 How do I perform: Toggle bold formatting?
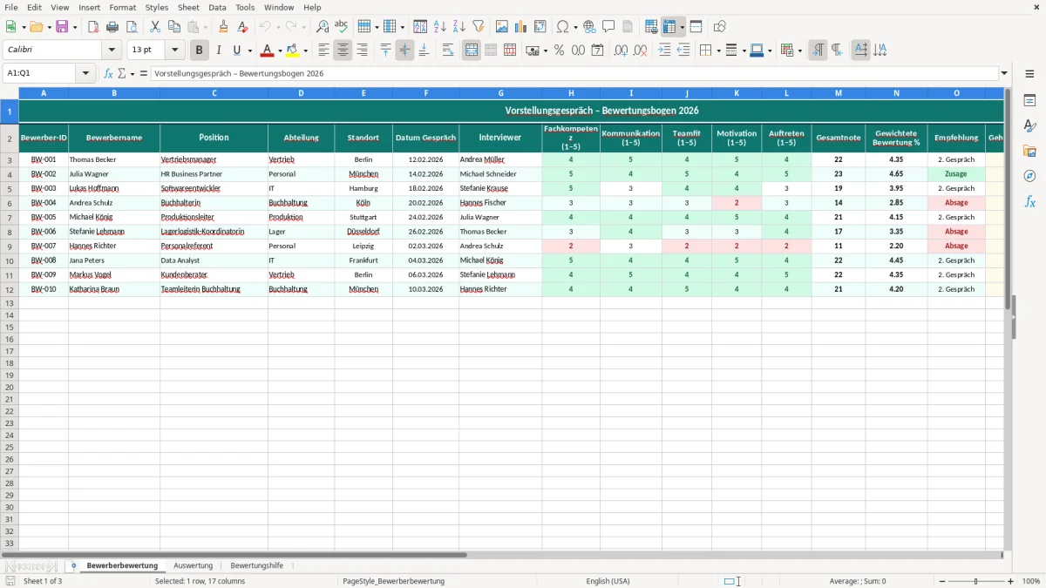click(199, 51)
